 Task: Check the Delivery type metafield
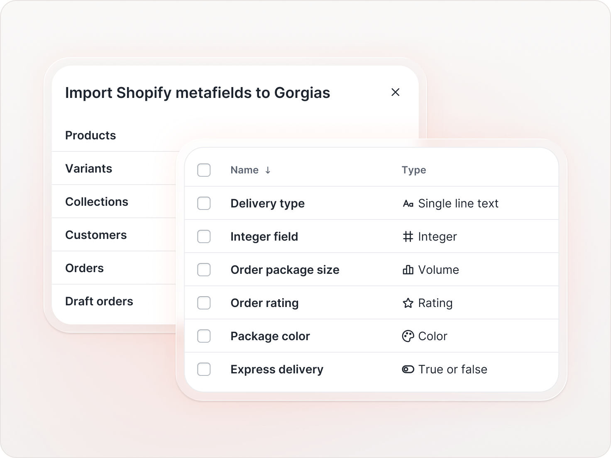click(204, 203)
